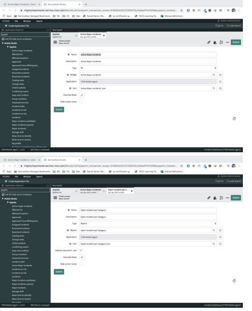Screen dimensions: 252x311
Task: Click Report field lookup magnifier icon
Action: 214,230
